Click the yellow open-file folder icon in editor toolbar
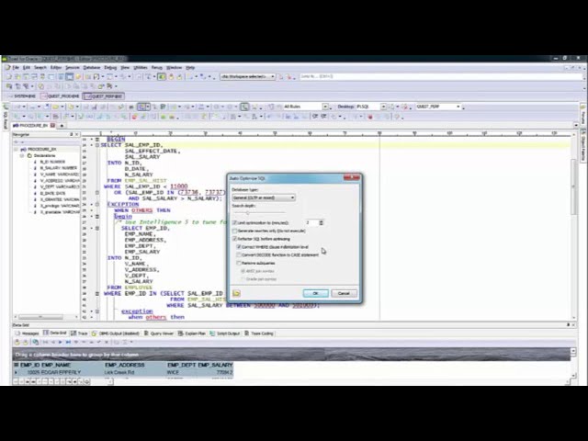 click(55, 107)
